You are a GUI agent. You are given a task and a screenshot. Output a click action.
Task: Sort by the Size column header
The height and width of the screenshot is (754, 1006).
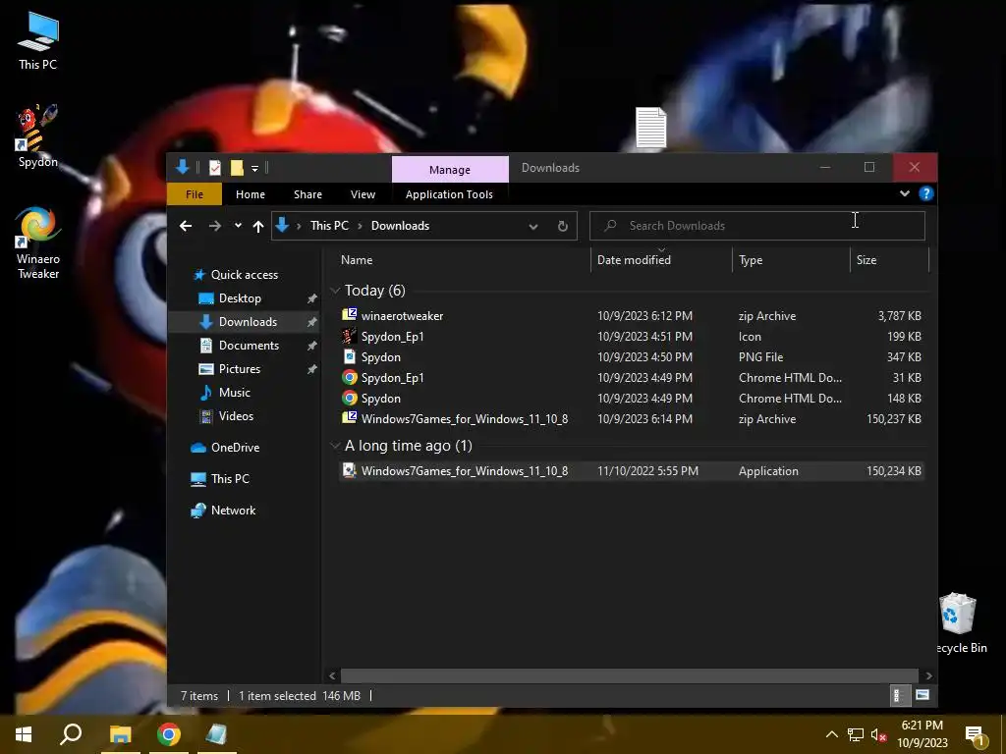pyautogui.click(x=889, y=259)
